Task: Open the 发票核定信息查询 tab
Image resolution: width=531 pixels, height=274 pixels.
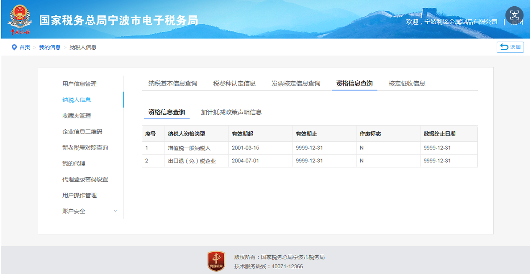Action: (x=296, y=83)
